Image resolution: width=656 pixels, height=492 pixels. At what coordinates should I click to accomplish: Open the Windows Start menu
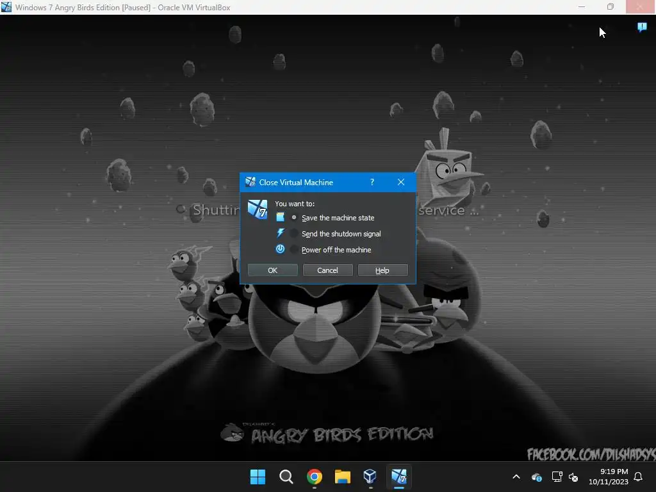click(258, 477)
